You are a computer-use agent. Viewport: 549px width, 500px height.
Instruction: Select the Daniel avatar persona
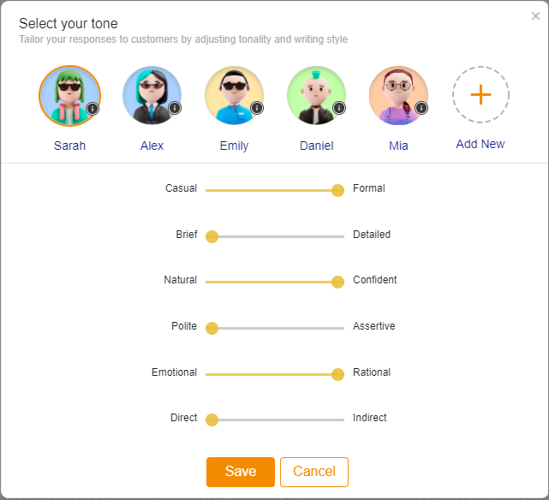pos(316,95)
